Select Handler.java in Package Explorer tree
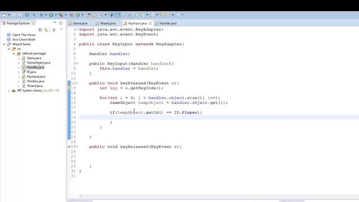The height and width of the screenshot is (202, 359). pos(35,67)
